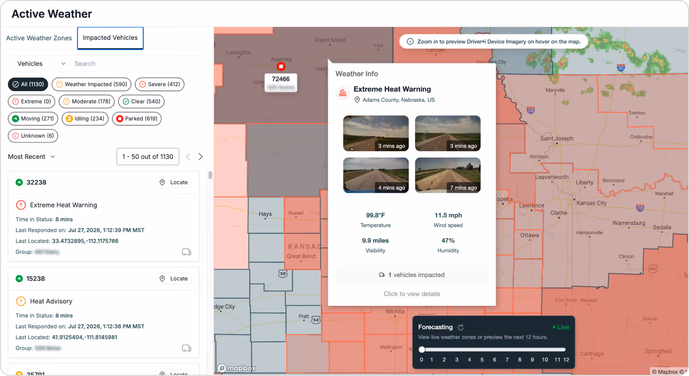Enable the Parked (619) filter chip
The width and height of the screenshot is (689, 376).
[x=137, y=119]
